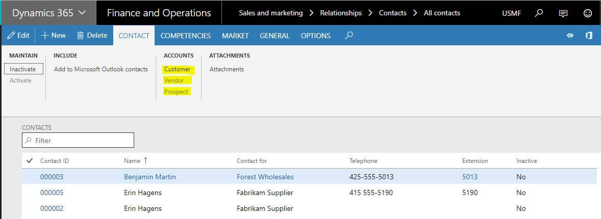Click Add to Microsoft Outlook contacts
Image resolution: width=601 pixels, height=219 pixels.
[x=101, y=69]
